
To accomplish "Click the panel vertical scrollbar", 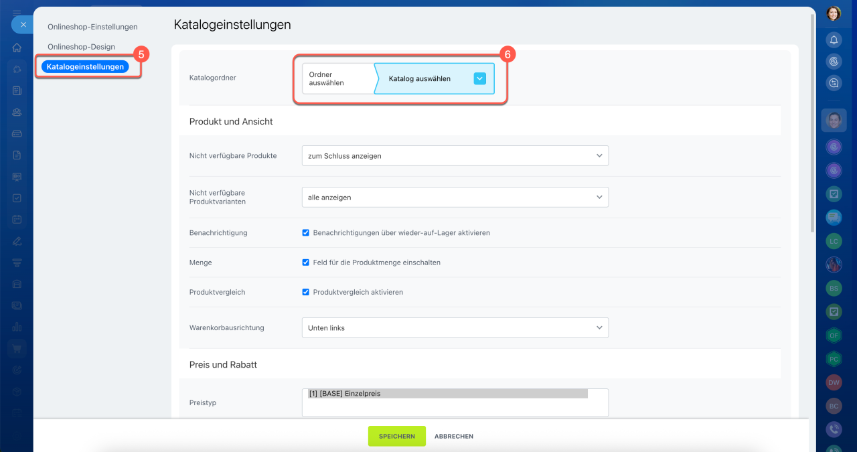I will coord(812,124).
